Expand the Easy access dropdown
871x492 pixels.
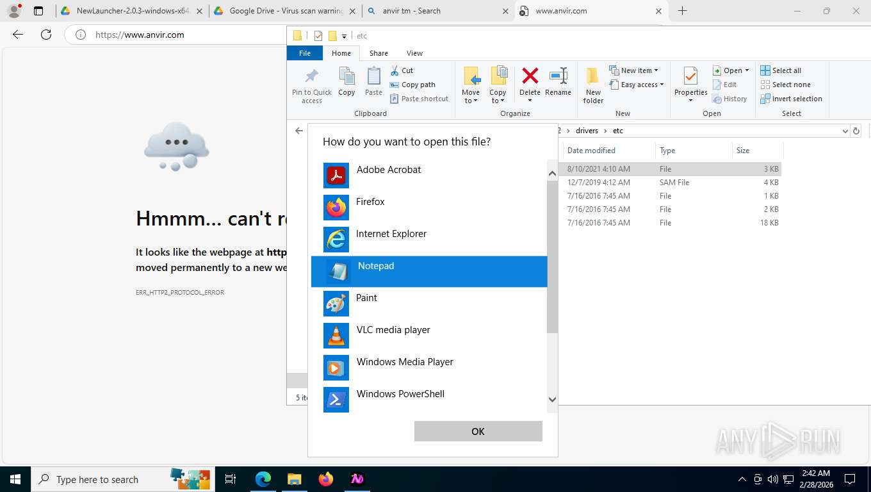pyautogui.click(x=636, y=85)
